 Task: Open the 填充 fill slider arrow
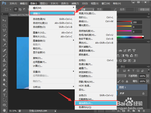tap(148, 81)
